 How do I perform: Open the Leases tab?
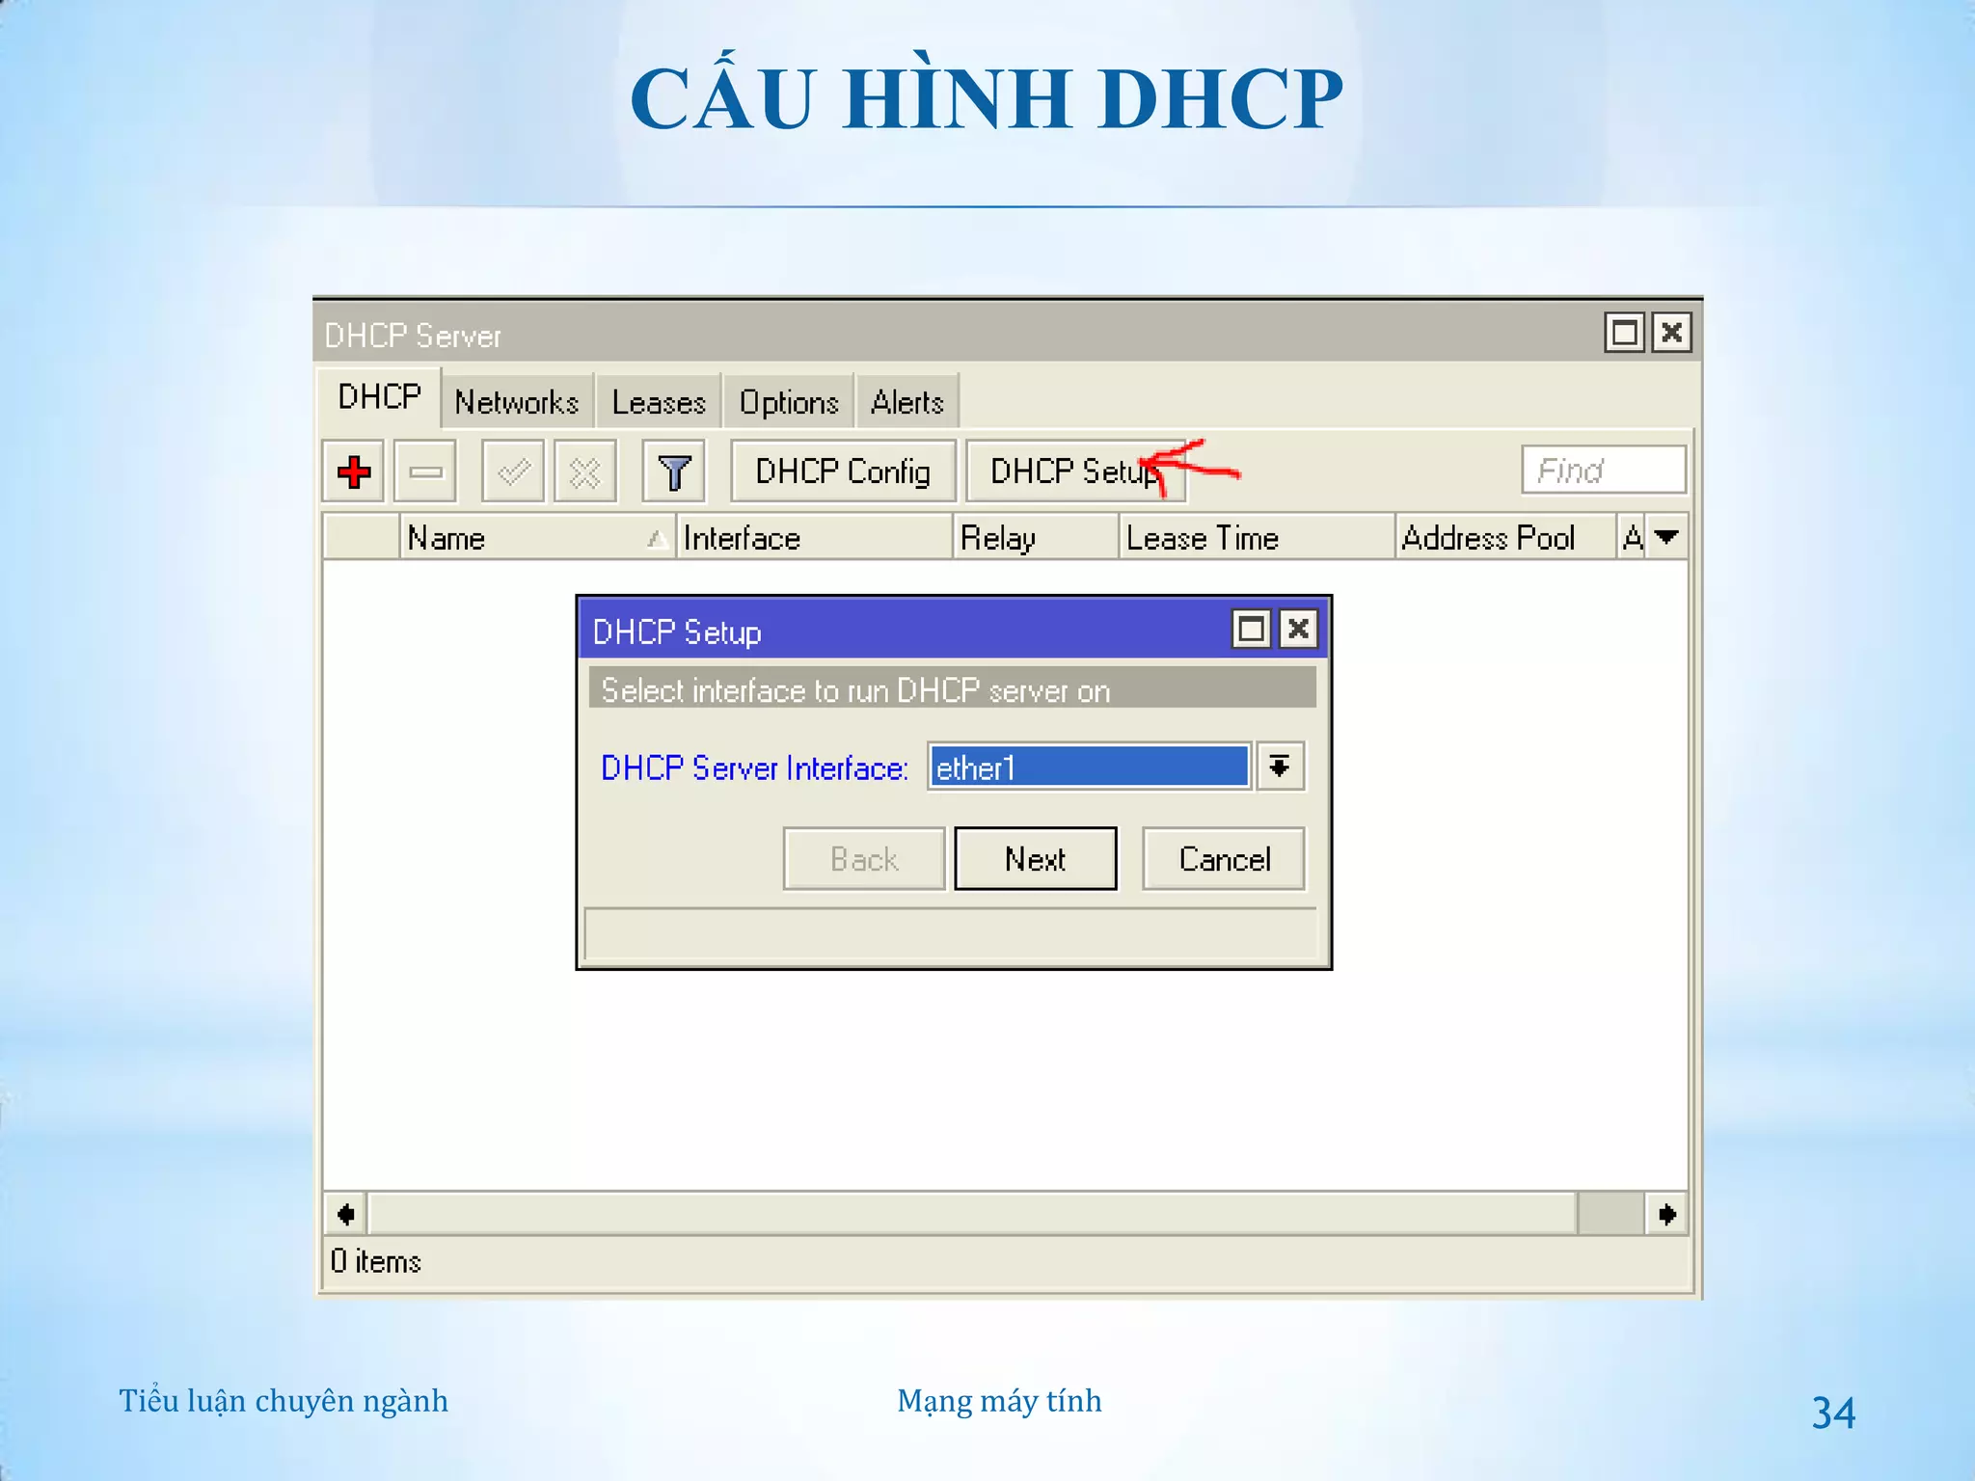click(x=659, y=402)
